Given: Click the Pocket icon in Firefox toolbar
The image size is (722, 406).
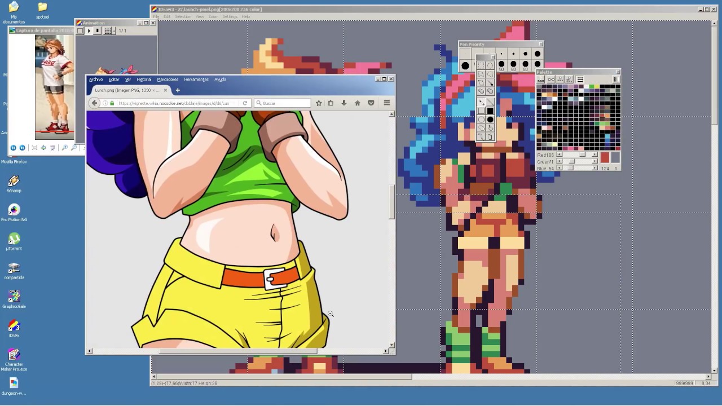Looking at the screenshot, I should pos(371,103).
